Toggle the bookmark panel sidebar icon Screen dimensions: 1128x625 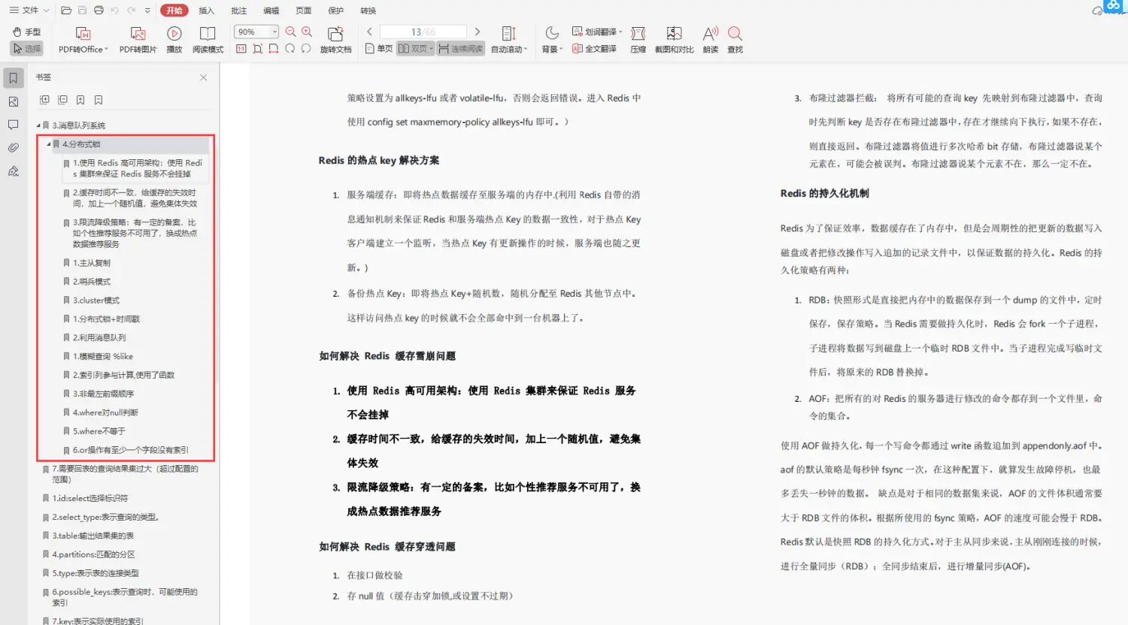coord(13,78)
